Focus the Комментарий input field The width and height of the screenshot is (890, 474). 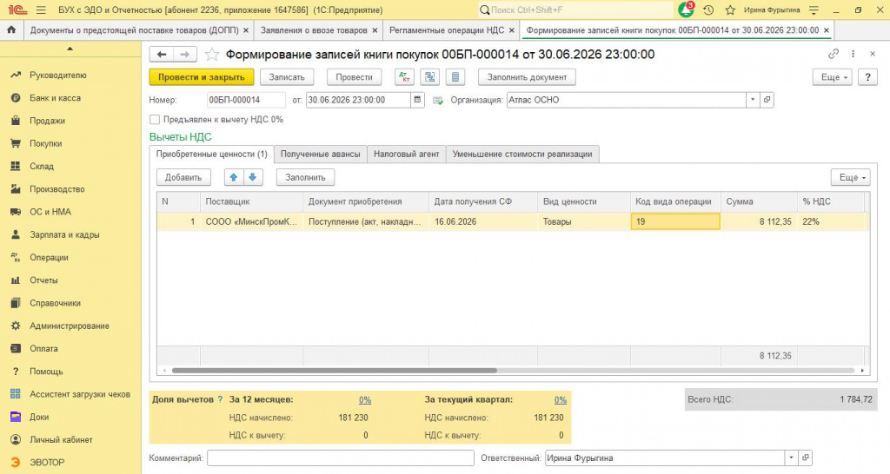point(341,458)
